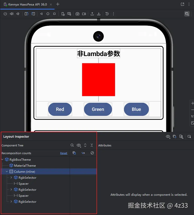194x215 pixels.
Task: Add a new device tab with plus
Action: (58, 4)
